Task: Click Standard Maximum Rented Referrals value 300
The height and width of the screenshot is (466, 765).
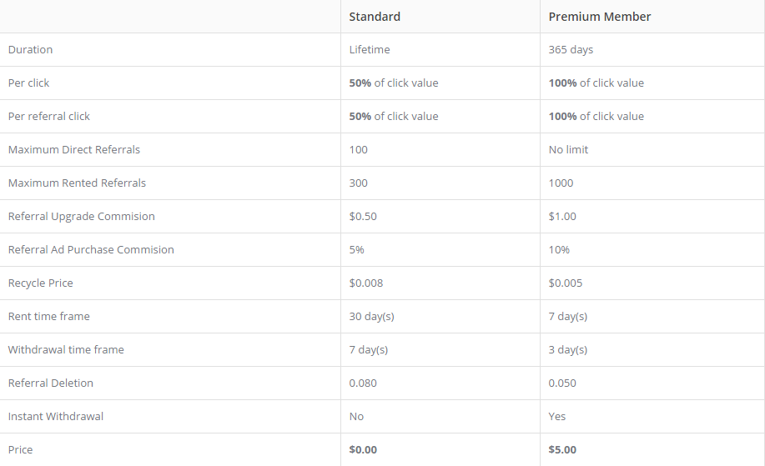Action: pos(358,183)
